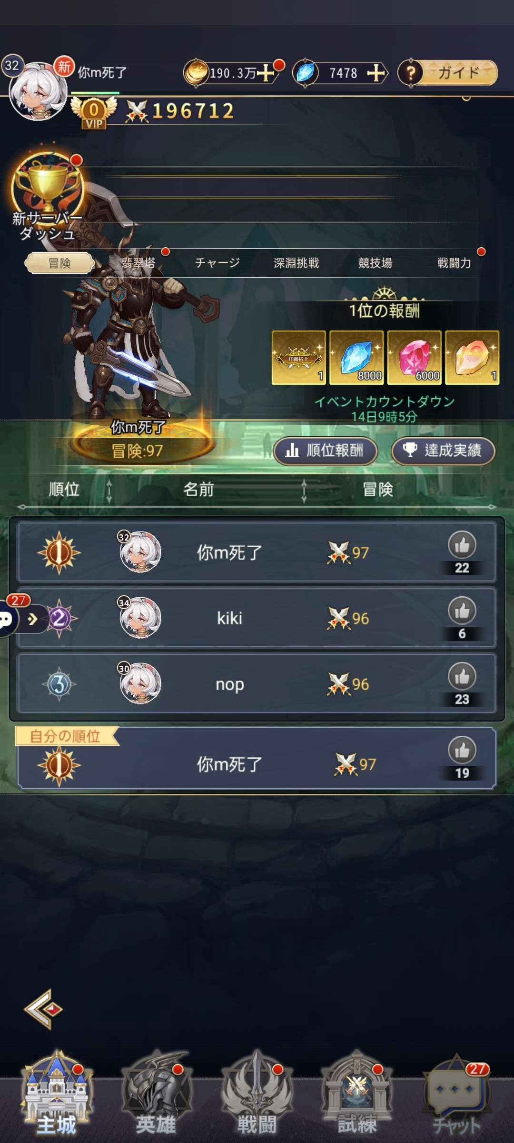The width and height of the screenshot is (514, 1143).
Task: Open the ガイド help button
Action: click(x=447, y=73)
